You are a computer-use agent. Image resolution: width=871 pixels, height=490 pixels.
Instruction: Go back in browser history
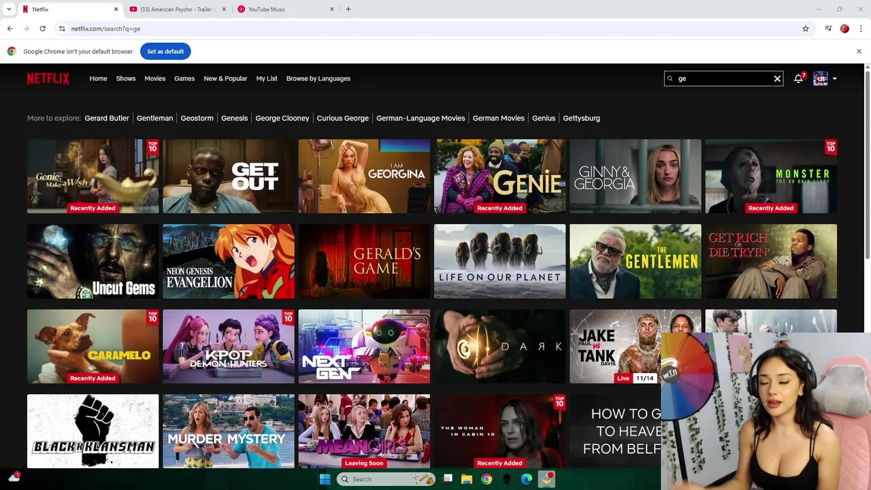[10, 29]
